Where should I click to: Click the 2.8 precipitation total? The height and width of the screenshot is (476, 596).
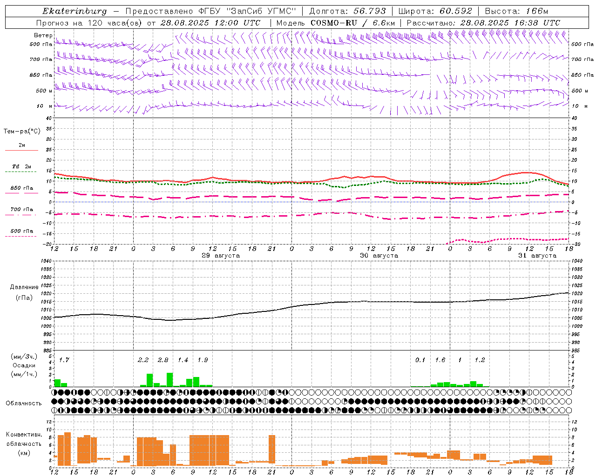click(163, 360)
